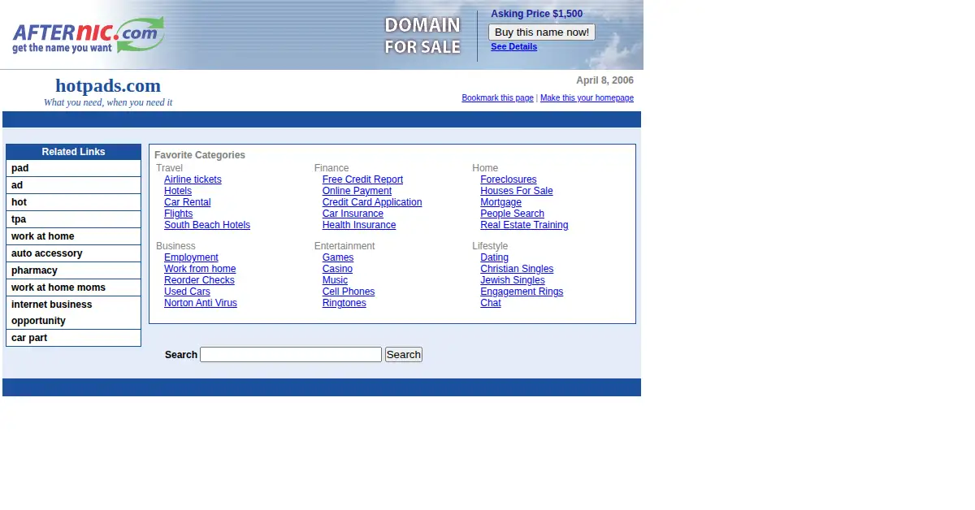This screenshot has width=975, height=510.
Task: Open the Airline tickets link
Action: (x=193, y=179)
